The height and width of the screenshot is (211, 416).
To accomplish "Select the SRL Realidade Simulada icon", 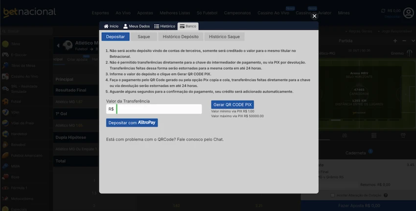I will (5, 89).
